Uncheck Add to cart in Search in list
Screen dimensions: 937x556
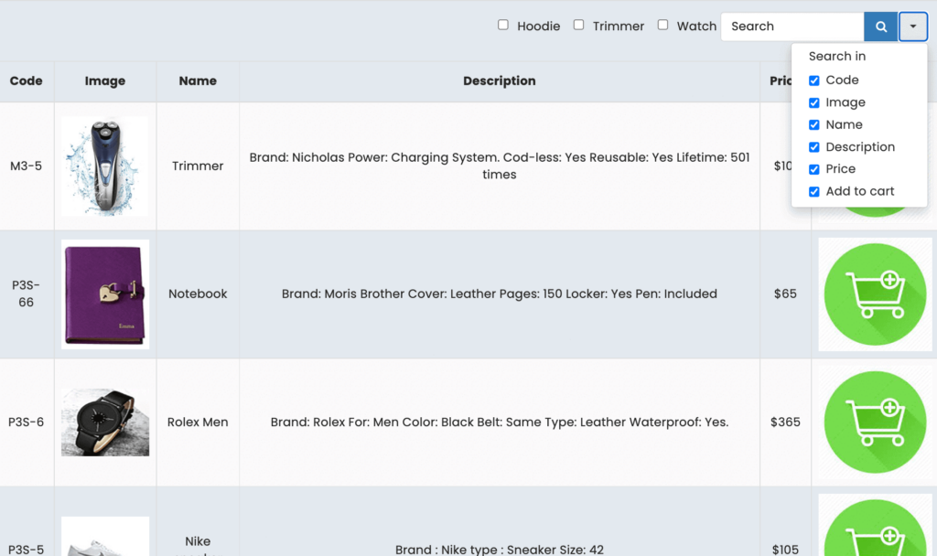813,192
